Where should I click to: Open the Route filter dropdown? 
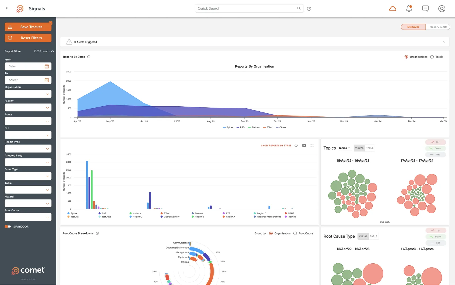pos(28,121)
